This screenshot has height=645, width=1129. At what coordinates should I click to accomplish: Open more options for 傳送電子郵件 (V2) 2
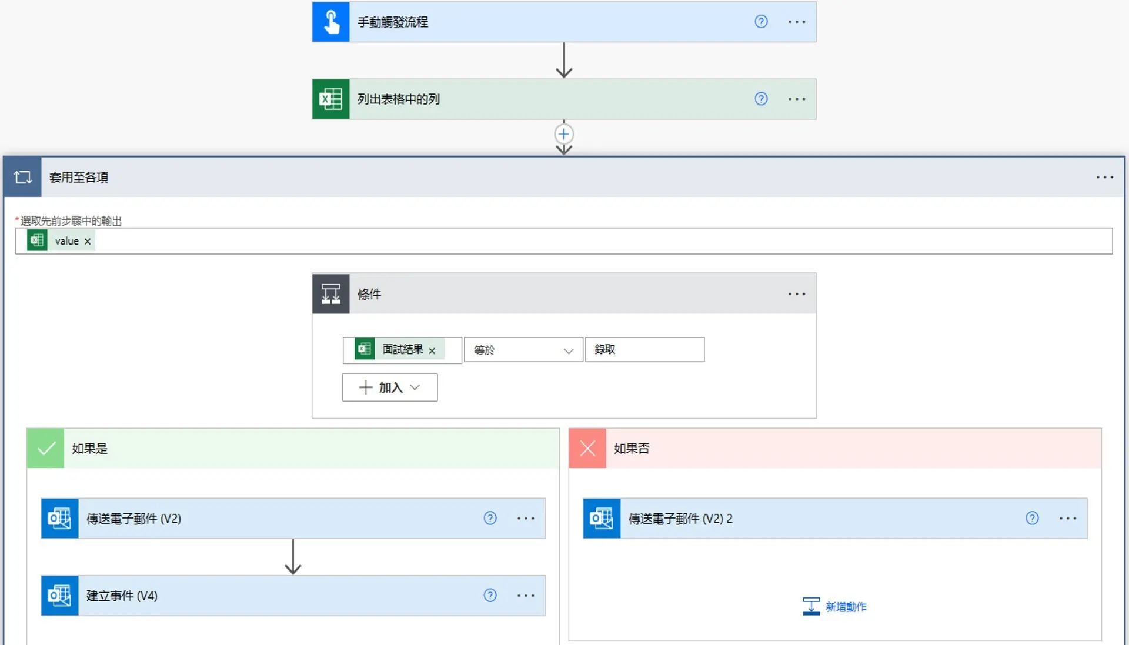[1068, 518]
